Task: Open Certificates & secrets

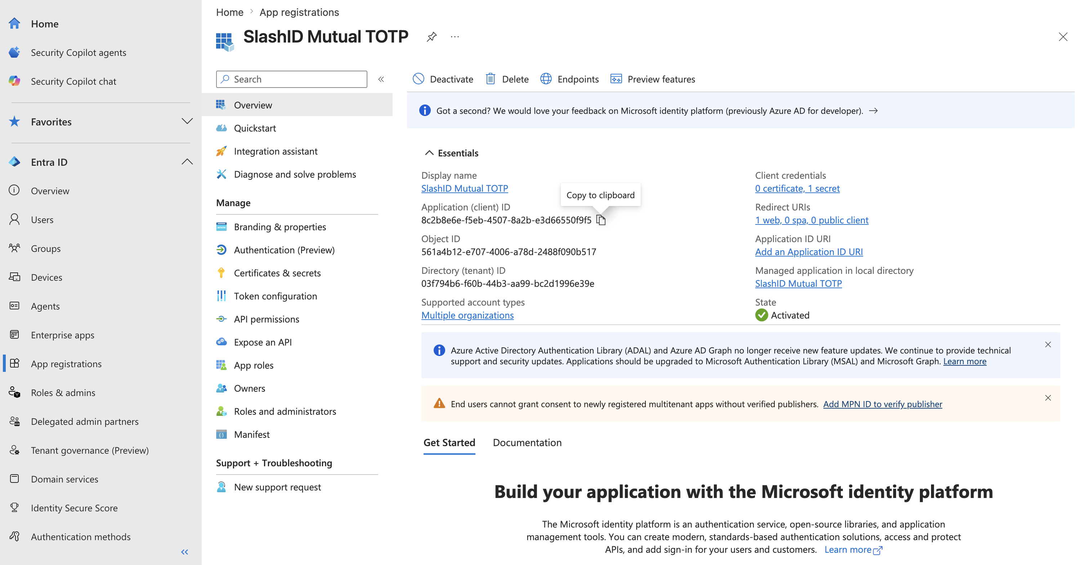Action: pyautogui.click(x=277, y=273)
